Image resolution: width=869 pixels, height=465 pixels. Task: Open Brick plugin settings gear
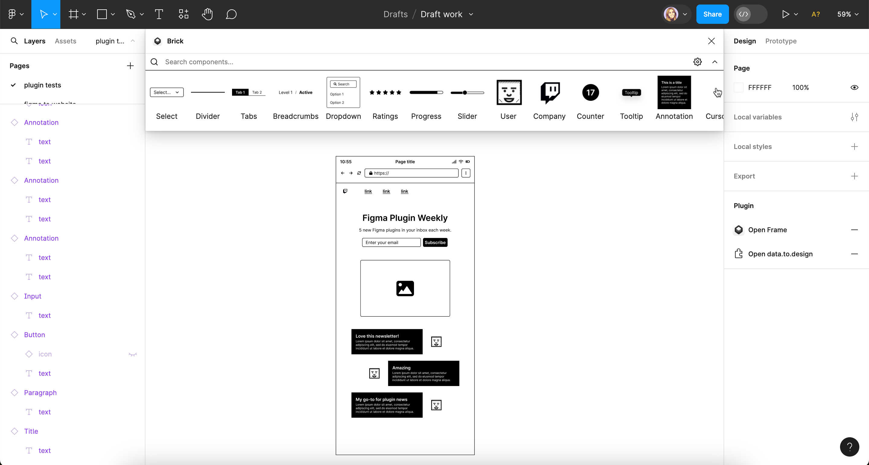tap(697, 62)
